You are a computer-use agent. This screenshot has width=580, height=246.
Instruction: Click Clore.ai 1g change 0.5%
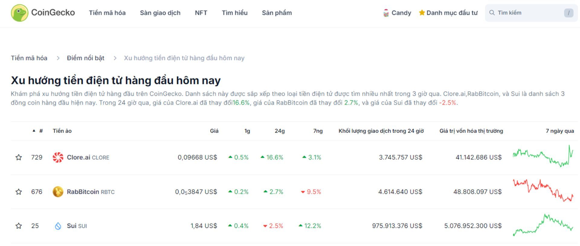coord(238,157)
